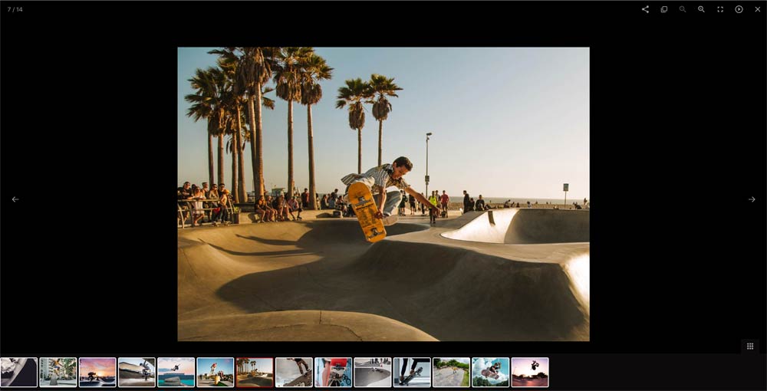The image size is (767, 391).
Task: Open the fifth thumbnail with turquoise ocean
Action: 176,372
